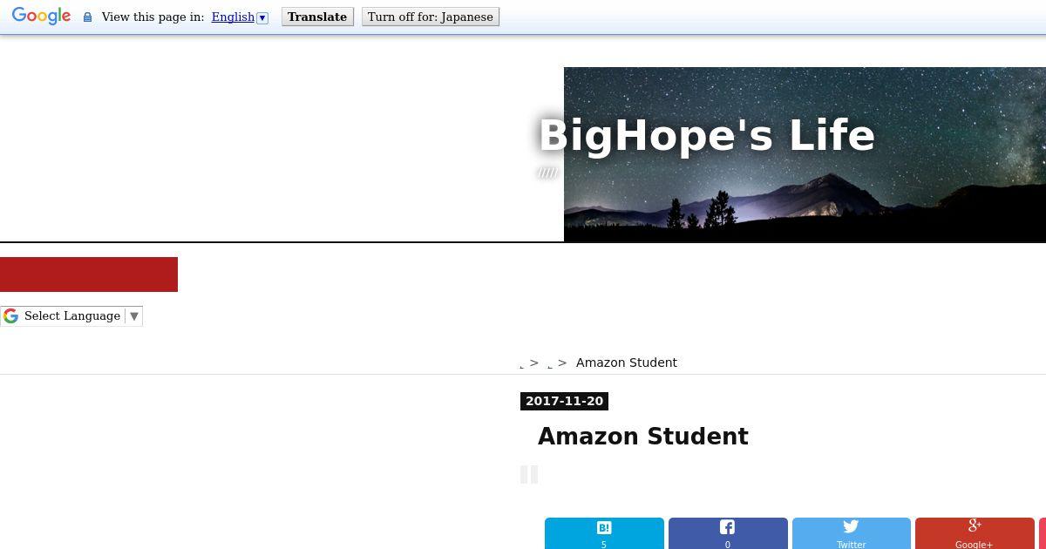Share the post on Twitter
This screenshot has height=549, width=1046.
[852, 533]
